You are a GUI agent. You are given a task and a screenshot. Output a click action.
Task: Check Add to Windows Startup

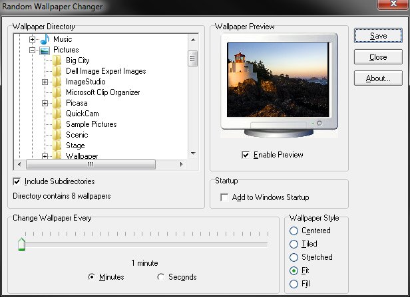click(x=224, y=197)
